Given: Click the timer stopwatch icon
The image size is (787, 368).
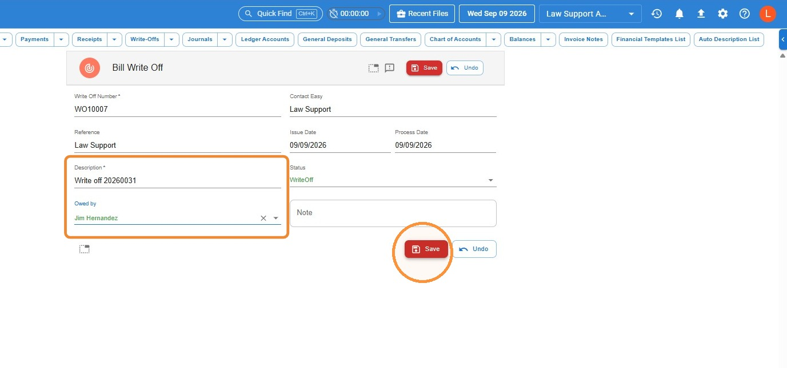Looking at the screenshot, I should (334, 14).
